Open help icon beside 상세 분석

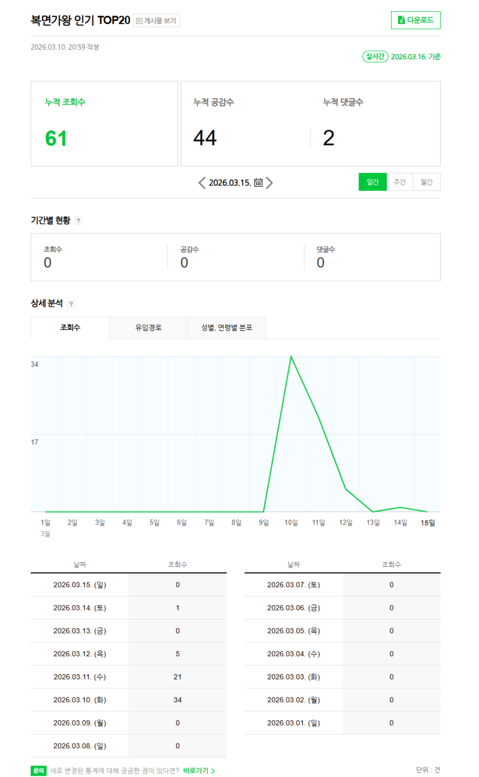click(71, 304)
